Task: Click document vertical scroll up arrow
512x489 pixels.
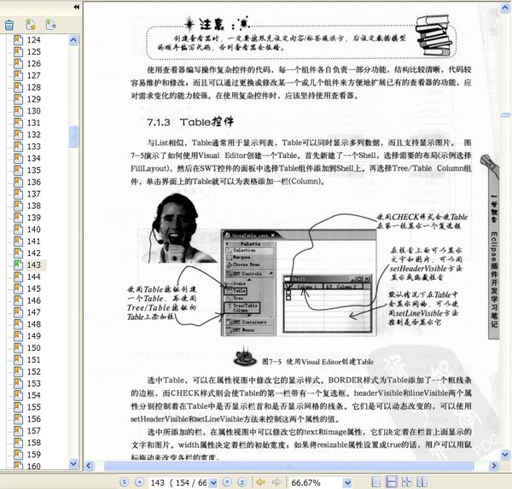Action: point(505,8)
